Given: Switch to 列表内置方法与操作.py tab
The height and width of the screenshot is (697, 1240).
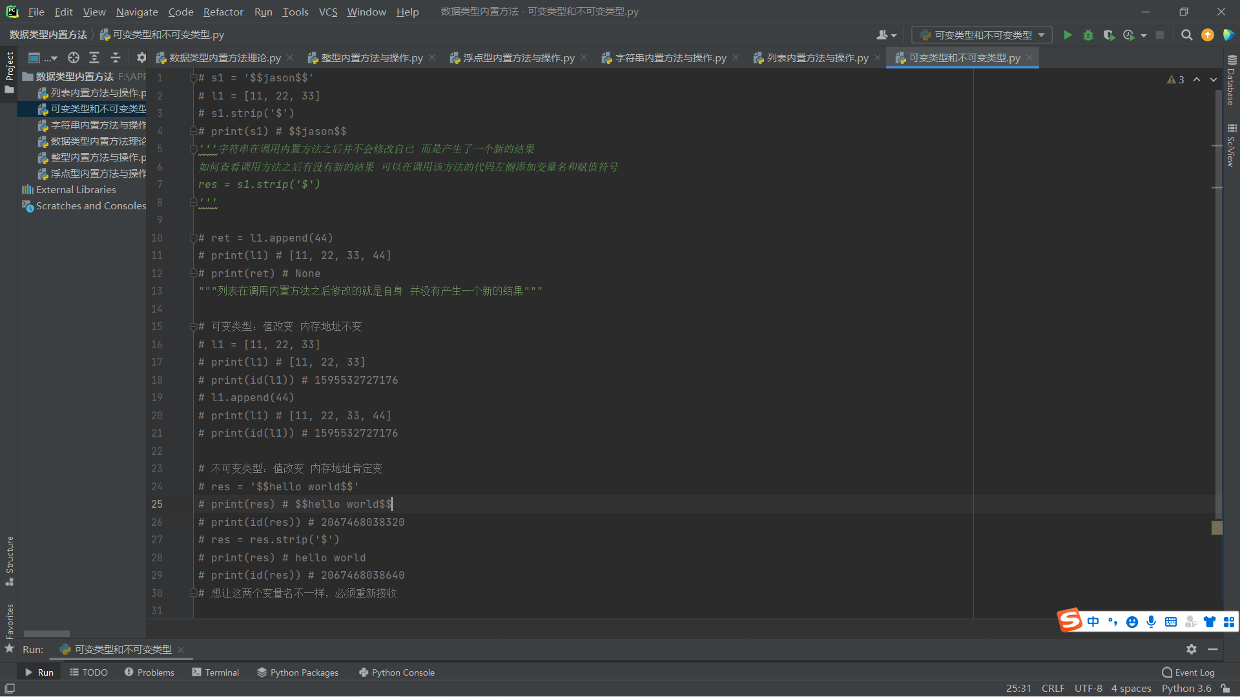Looking at the screenshot, I should pos(817,58).
